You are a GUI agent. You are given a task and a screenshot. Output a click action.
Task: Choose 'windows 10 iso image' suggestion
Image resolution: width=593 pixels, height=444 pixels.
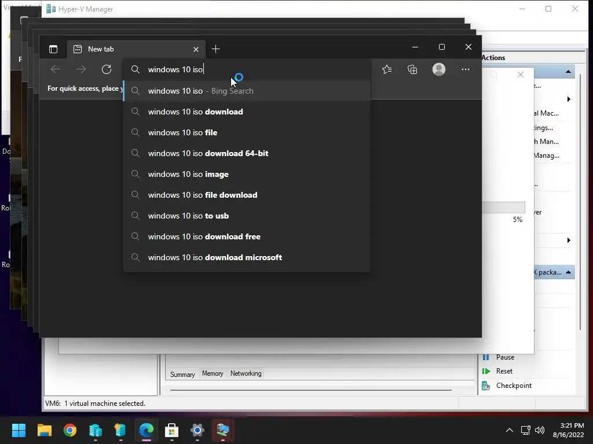tap(247, 174)
